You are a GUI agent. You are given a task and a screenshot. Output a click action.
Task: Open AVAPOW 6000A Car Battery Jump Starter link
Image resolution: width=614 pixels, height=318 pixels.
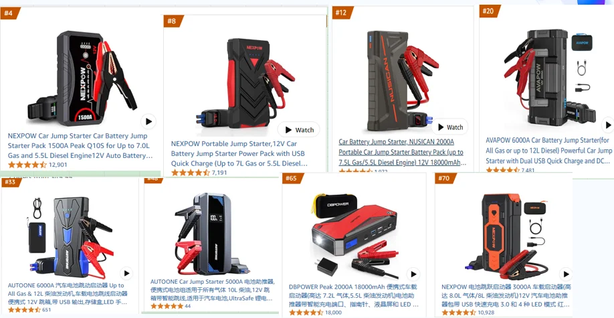tap(549, 151)
